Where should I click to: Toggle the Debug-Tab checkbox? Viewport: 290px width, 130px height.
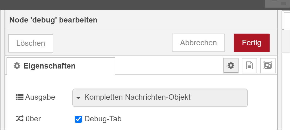coord(78,119)
